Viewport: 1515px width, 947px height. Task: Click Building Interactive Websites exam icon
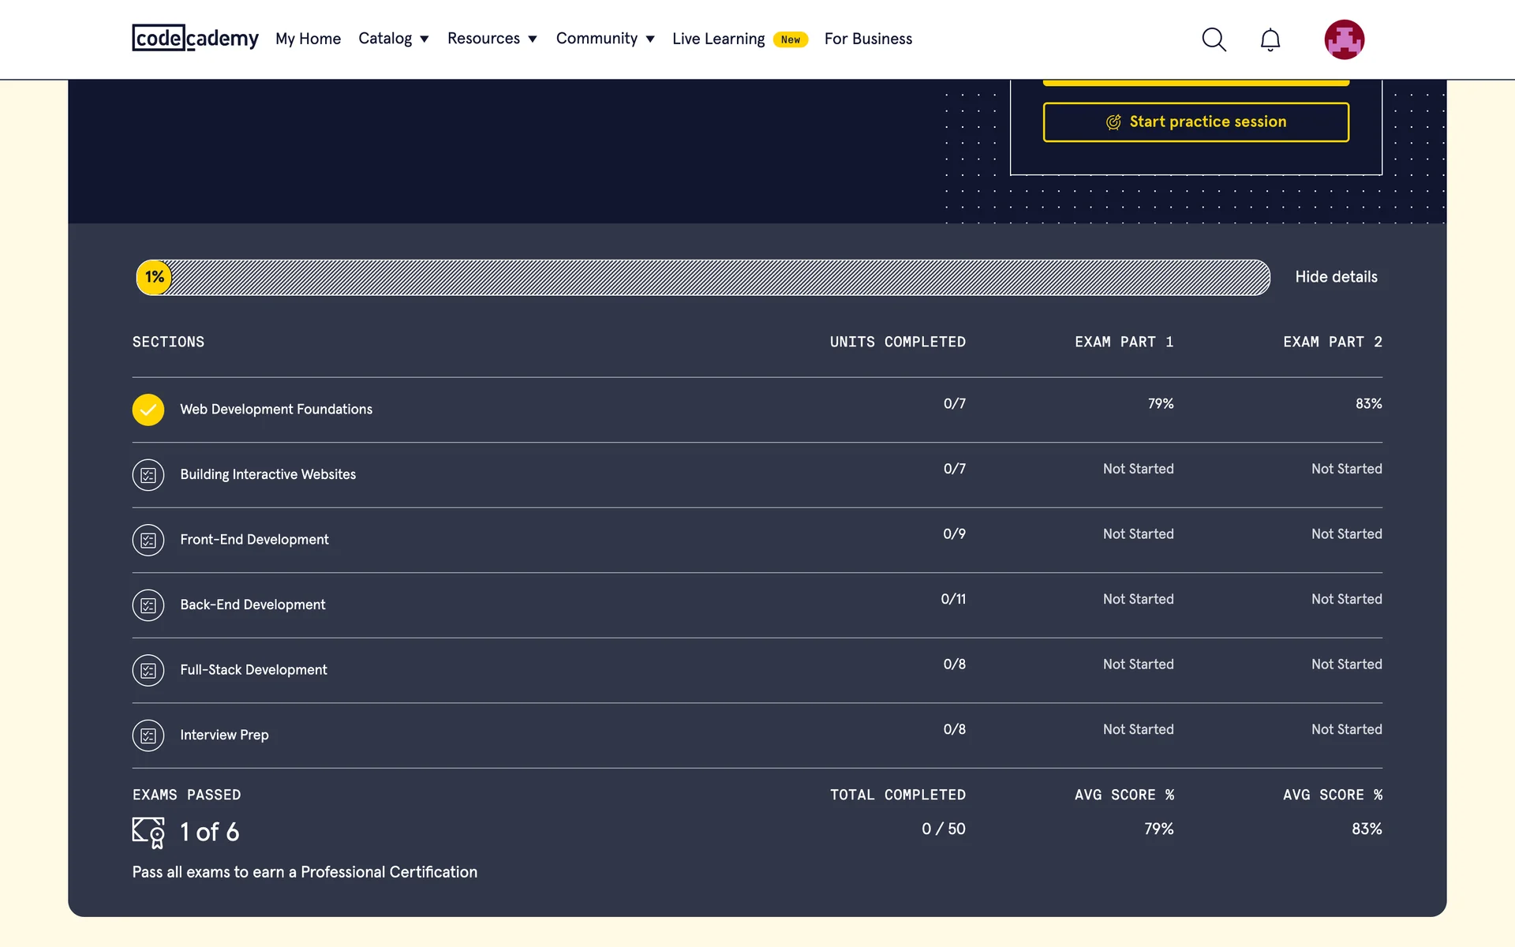click(148, 475)
